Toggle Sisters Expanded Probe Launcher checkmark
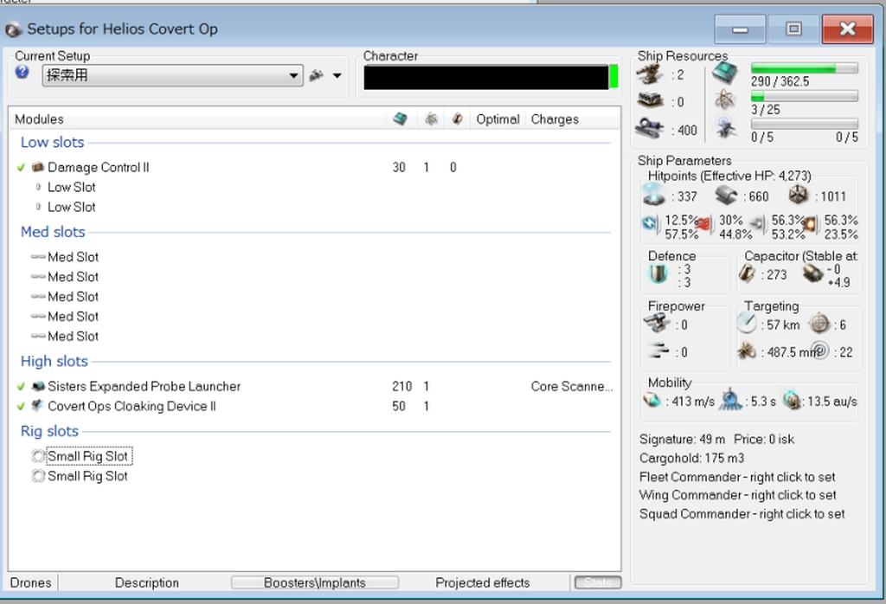The image size is (886, 604). click(x=21, y=387)
